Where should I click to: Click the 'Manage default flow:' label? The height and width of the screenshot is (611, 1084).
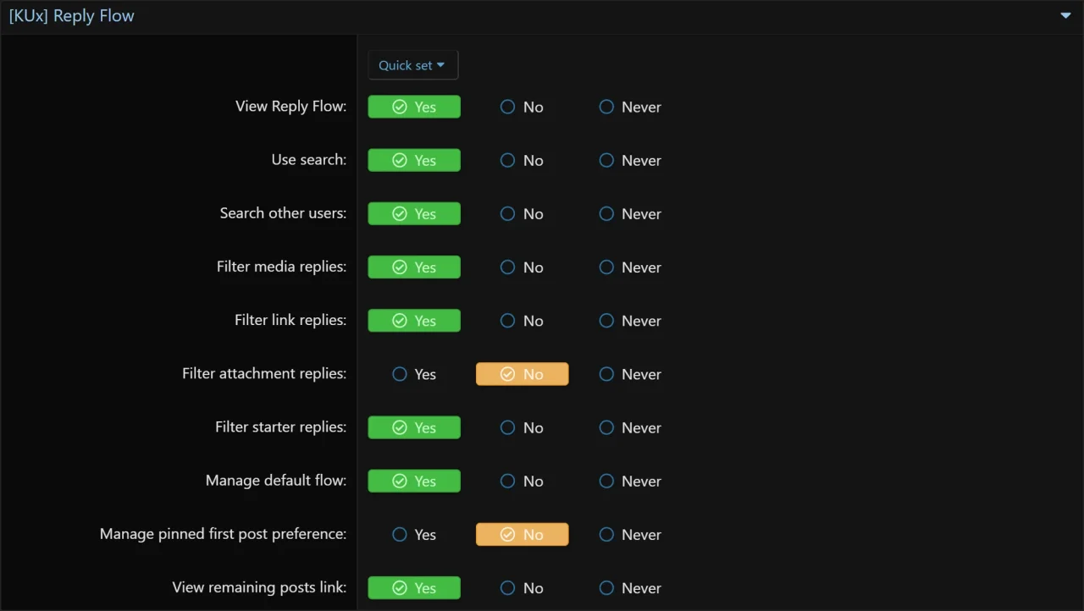[x=276, y=480]
